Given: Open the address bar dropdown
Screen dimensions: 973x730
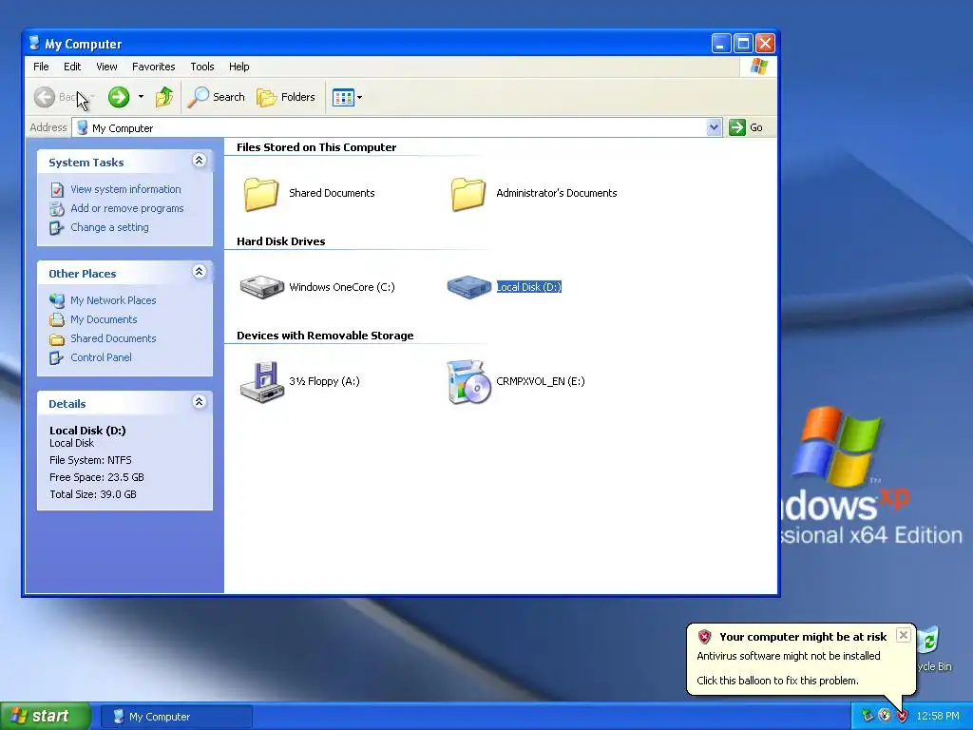Looking at the screenshot, I should [714, 127].
